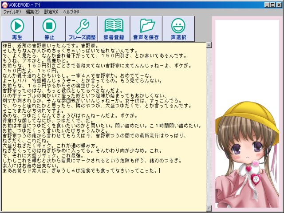Click last line starting まあお前らド素人は
Viewport: 284px width, 213px height.
click(x=80, y=170)
